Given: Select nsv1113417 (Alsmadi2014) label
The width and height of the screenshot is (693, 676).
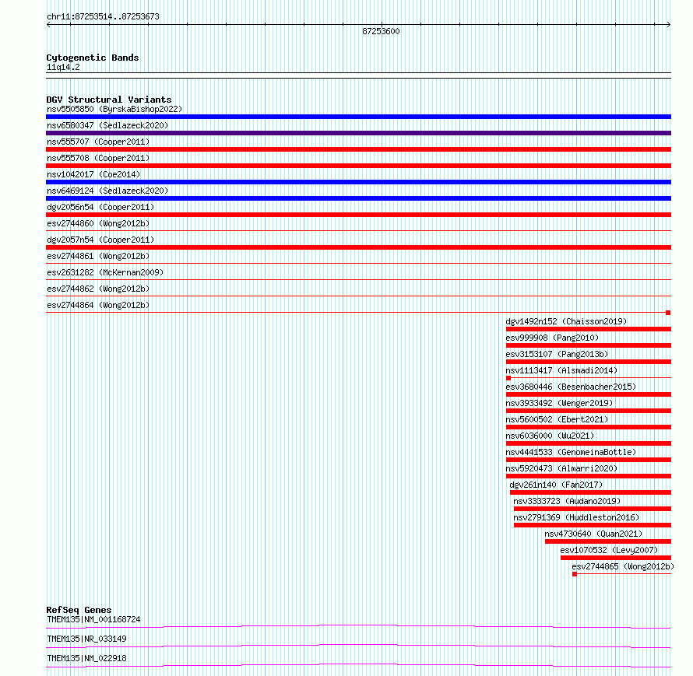Looking at the screenshot, I should (x=561, y=370).
